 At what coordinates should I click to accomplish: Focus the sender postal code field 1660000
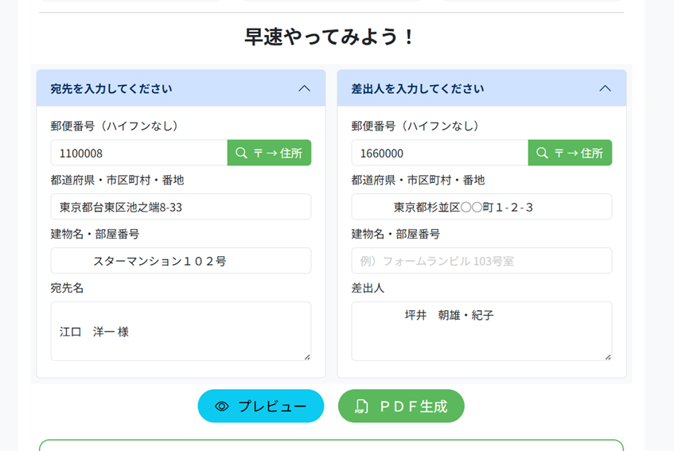click(440, 153)
